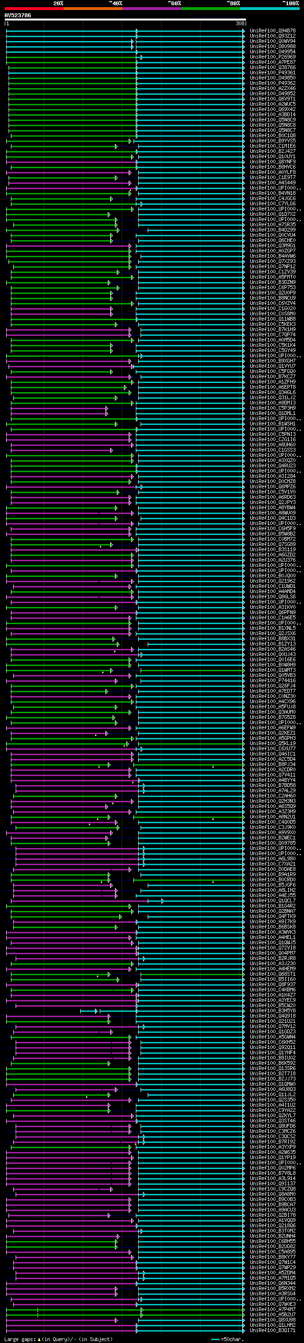Select hit label UniRef100_B8PJ34
This screenshot has width=304, height=1343.
tap(273, 764)
